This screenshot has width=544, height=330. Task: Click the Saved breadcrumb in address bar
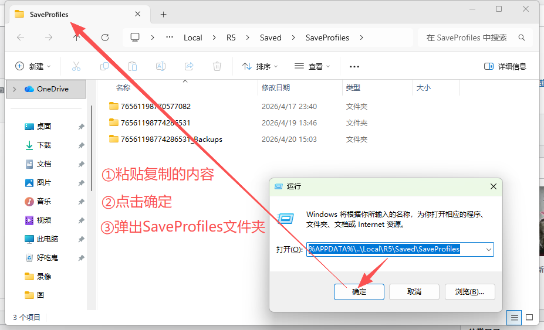(271, 38)
